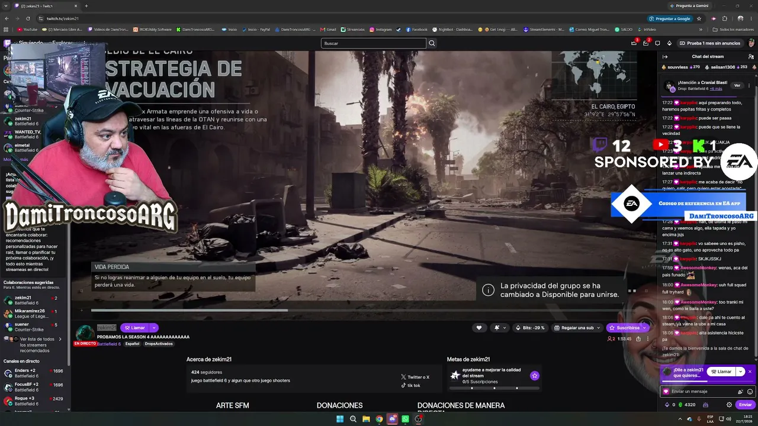Open chat settings gear icon
The image size is (758, 426).
click(x=729, y=405)
